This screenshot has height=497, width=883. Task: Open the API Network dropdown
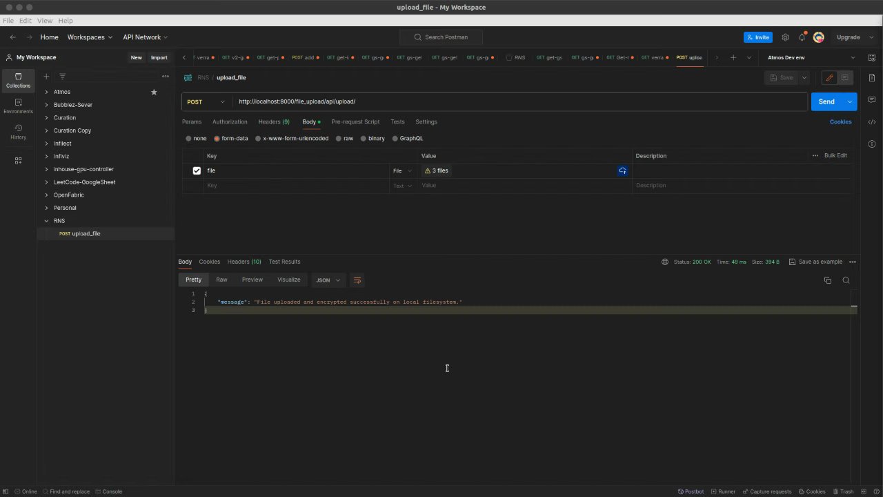click(x=145, y=37)
